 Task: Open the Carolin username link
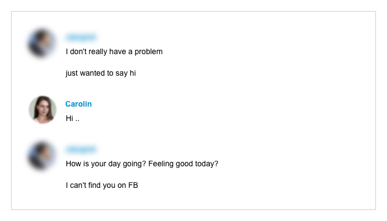79,104
